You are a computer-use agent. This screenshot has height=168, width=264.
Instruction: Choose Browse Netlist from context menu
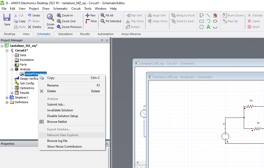click(57, 122)
